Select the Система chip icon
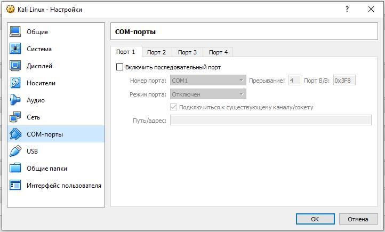The image size is (385, 232). click(x=15, y=49)
